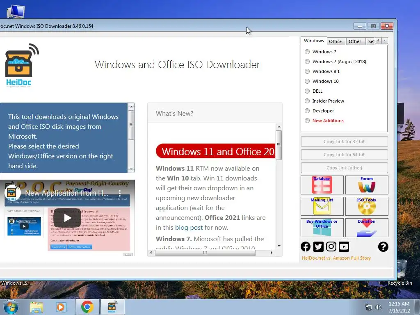The width and height of the screenshot is (420, 315).
Task: Select Windows 7 radio button
Action: click(307, 52)
